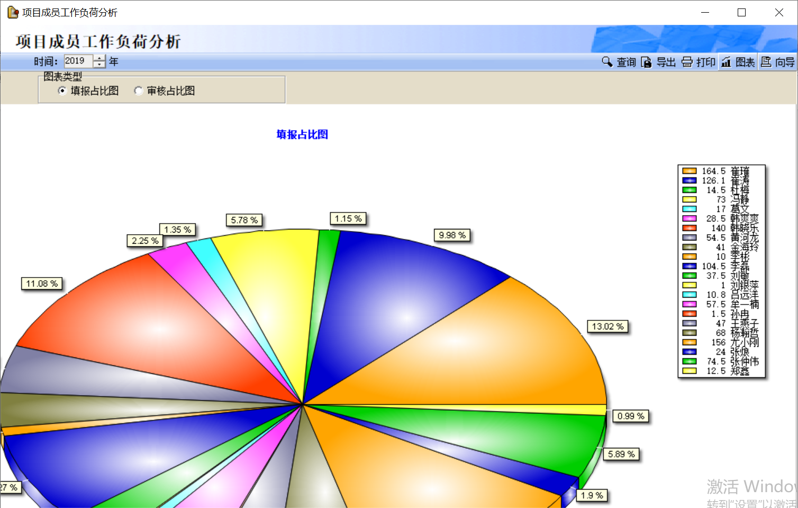Click the 导出 export document icon

(x=646, y=62)
